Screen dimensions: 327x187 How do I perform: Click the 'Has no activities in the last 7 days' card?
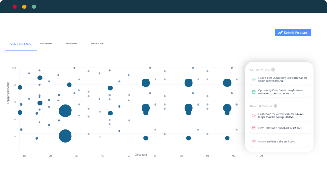[279, 141]
